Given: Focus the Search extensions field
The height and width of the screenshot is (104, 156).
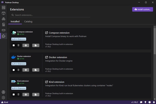Looking at the screenshot, I should point(50,15).
